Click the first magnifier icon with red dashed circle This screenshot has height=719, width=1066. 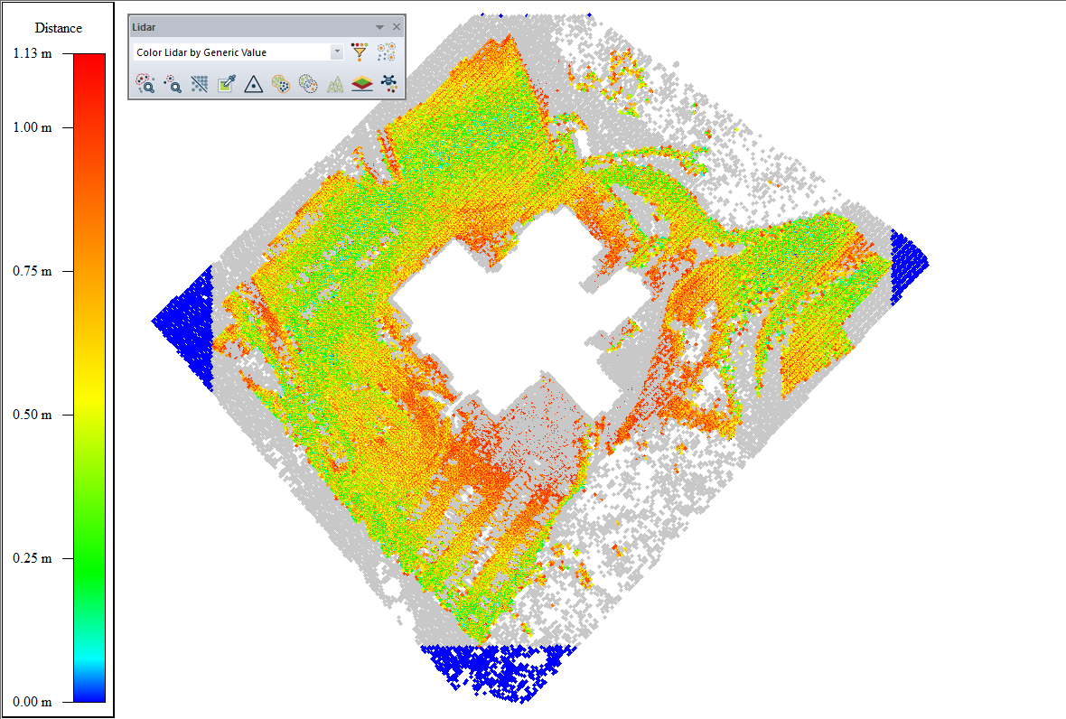click(145, 84)
